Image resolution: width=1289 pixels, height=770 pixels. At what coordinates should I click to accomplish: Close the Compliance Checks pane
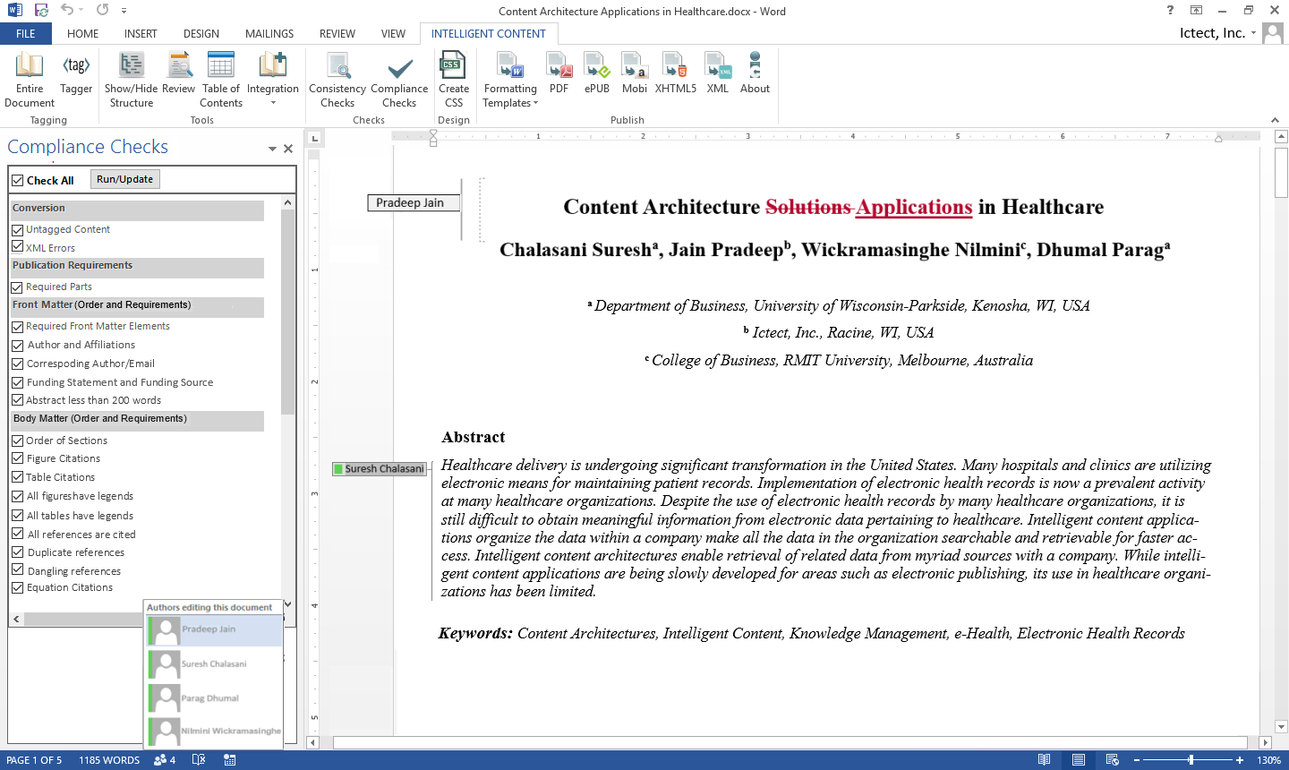[x=288, y=149]
